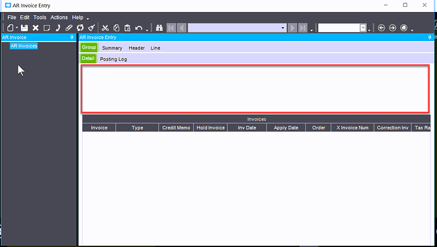Click the binoculars search icon

tap(160, 28)
